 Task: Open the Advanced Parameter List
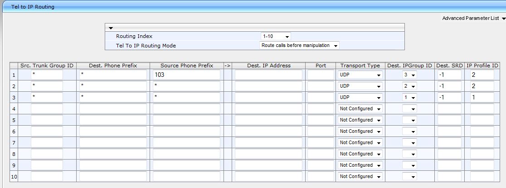tap(474, 18)
